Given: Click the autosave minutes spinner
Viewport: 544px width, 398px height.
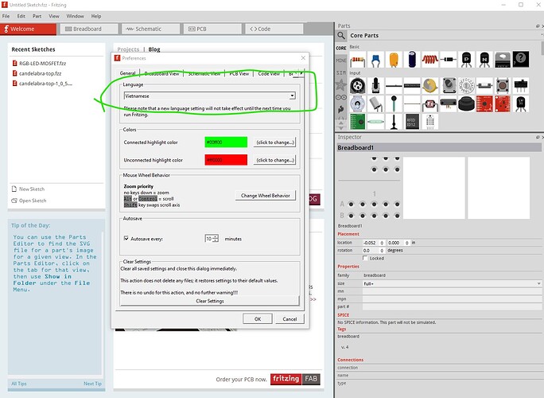Looking at the screenshot, I should pyautogui.click(x=212, y=238).
